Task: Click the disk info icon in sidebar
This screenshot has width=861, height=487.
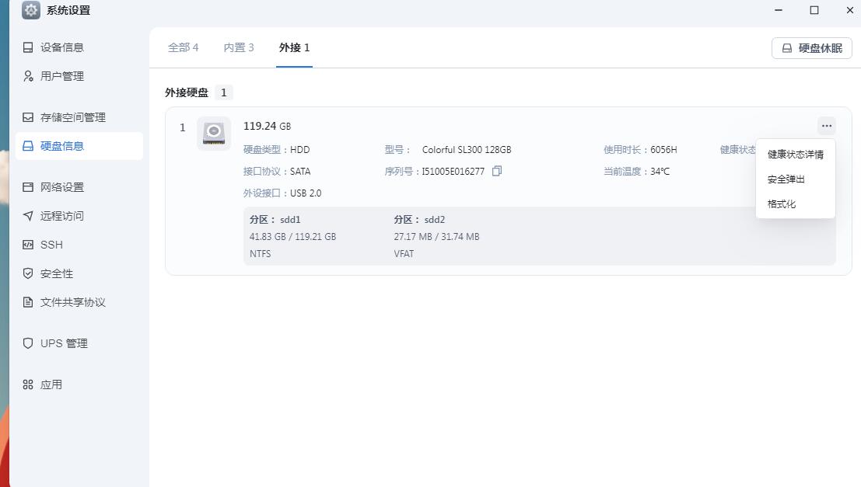Action: (28, 146)
